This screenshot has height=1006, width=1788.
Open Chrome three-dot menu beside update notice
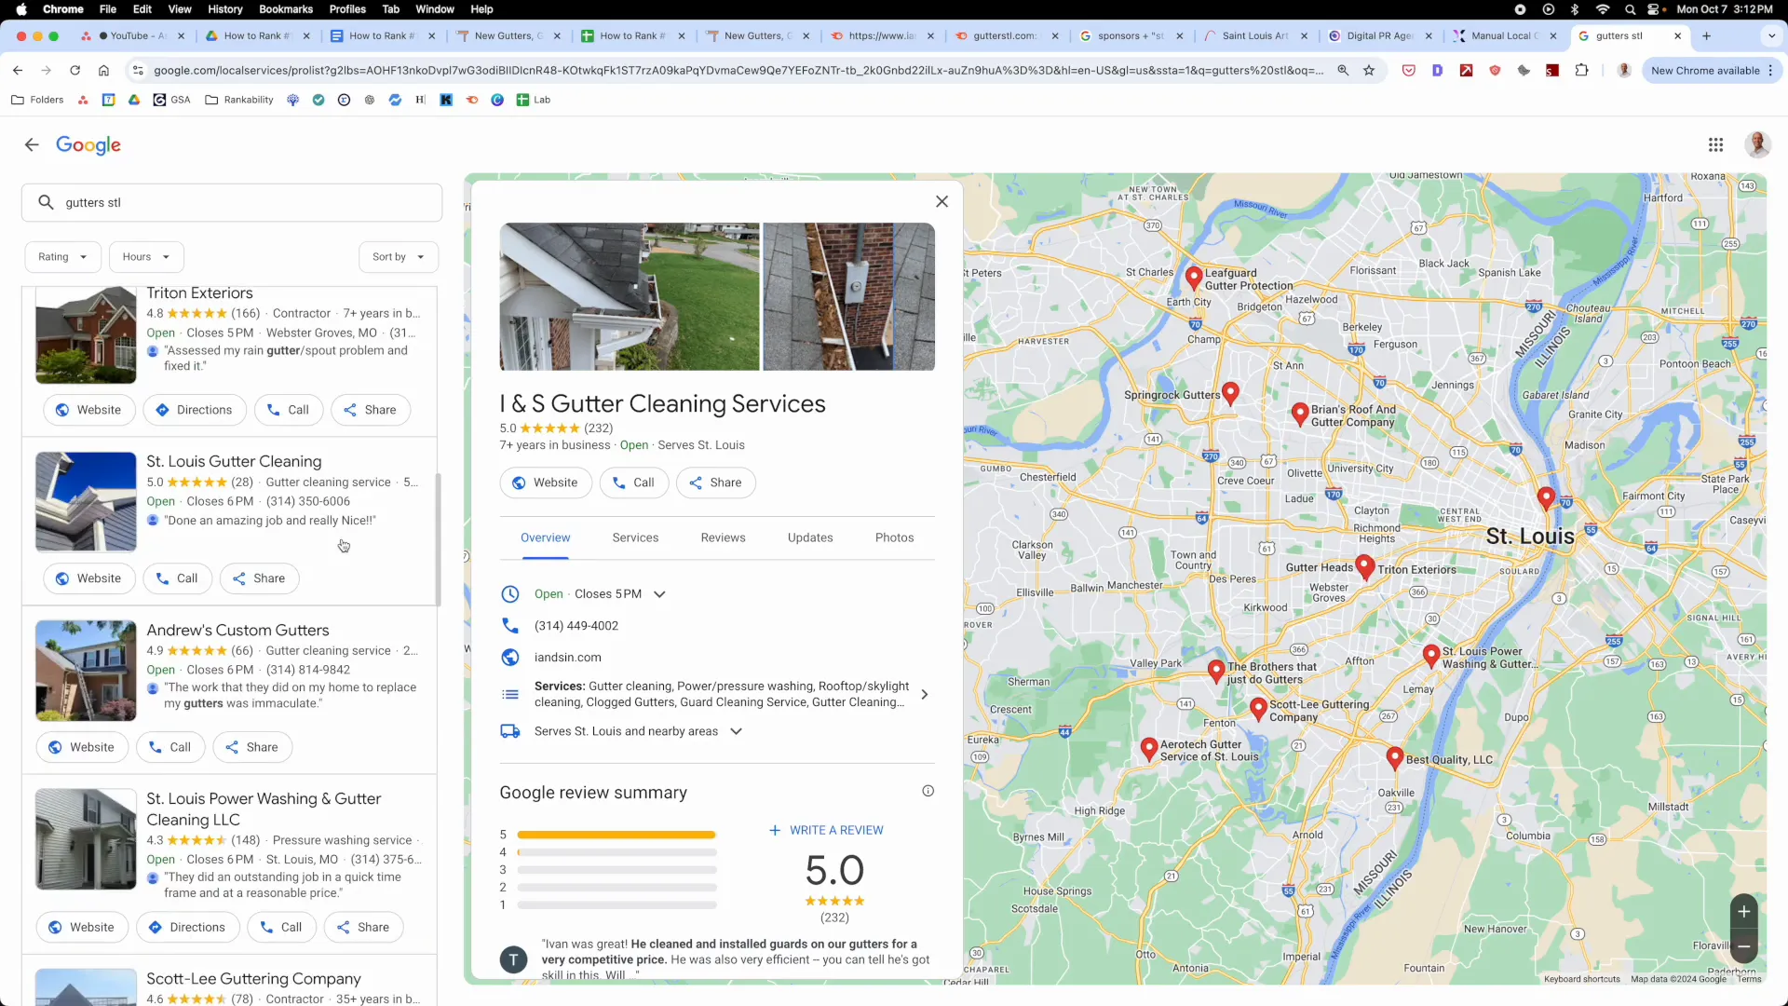[1770, 71]
